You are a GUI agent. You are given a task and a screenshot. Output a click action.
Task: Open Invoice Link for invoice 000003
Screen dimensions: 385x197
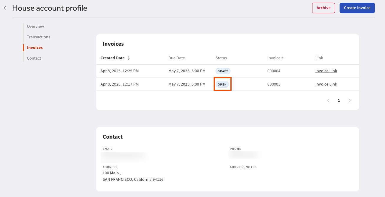326,84
